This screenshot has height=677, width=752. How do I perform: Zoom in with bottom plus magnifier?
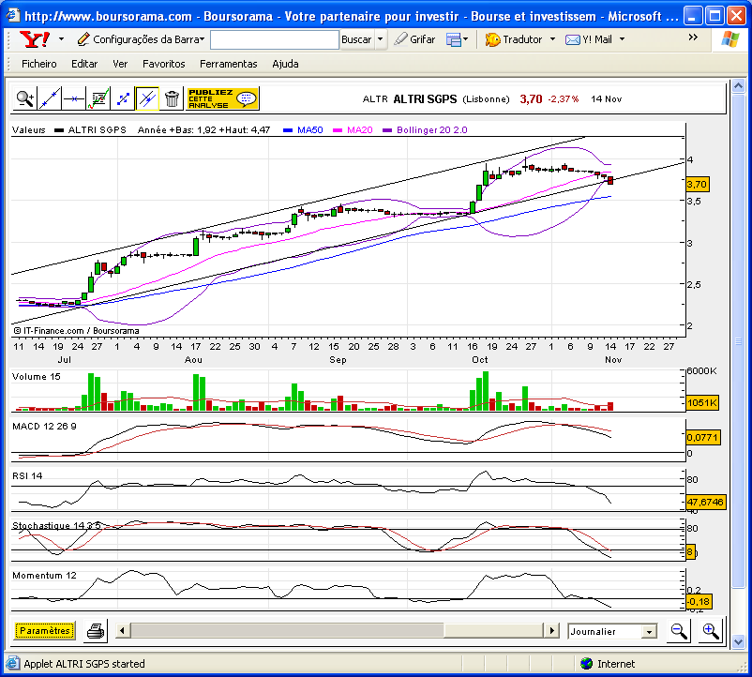point(711,630)
